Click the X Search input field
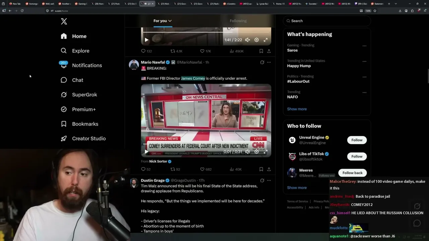 pyautogui.click(x=327, y=21)
